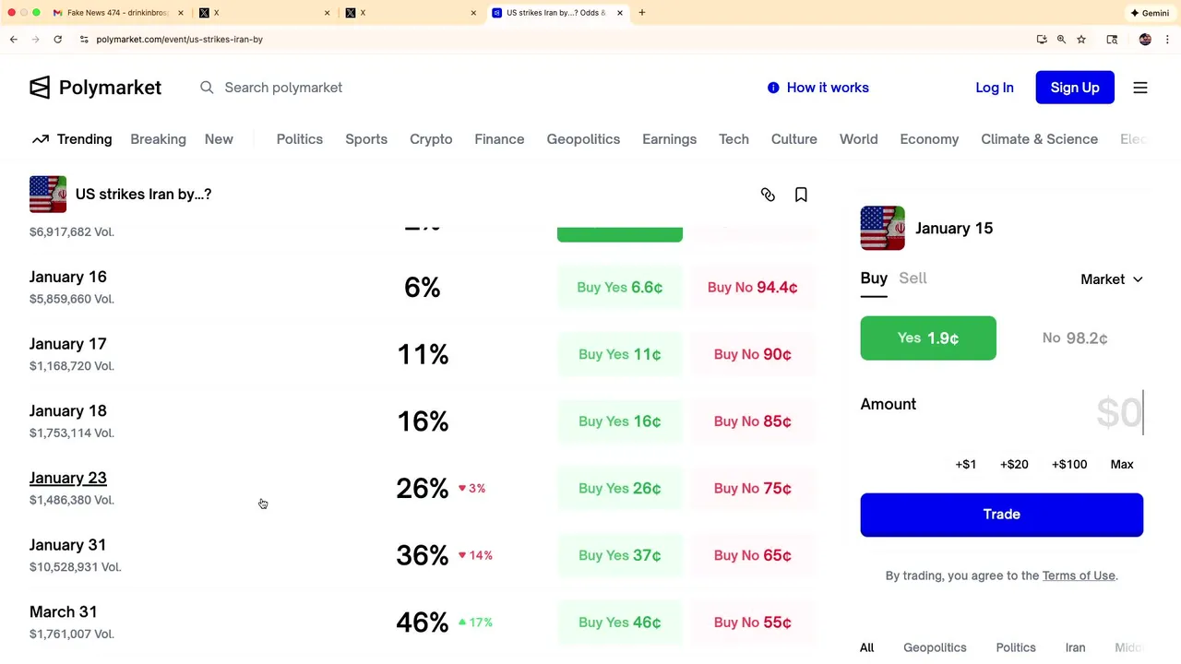Open the Terms of Use link
The width and height of the screenshot is (1181, 664).
(x=1079, y=575)
